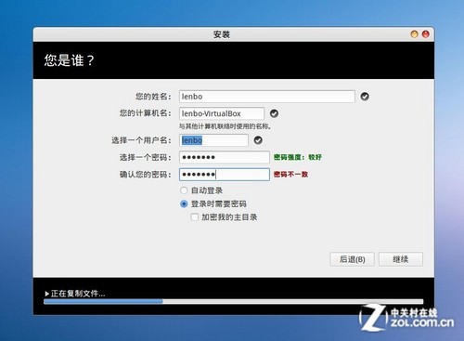This screenshot has width=464, height=341.
Task: Select the 自动登录 radio button
Action: coord(184,190)
